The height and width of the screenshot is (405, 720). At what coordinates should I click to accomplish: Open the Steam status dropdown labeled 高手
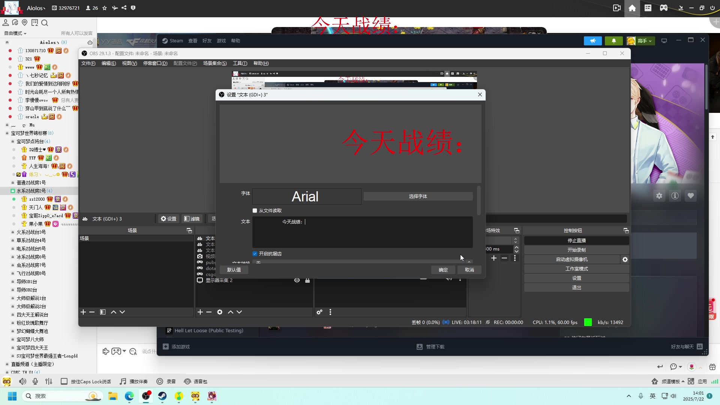coord(640,41)
